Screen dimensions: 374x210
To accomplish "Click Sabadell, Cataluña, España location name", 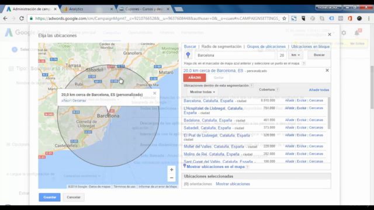I will [x=207, y=128].
